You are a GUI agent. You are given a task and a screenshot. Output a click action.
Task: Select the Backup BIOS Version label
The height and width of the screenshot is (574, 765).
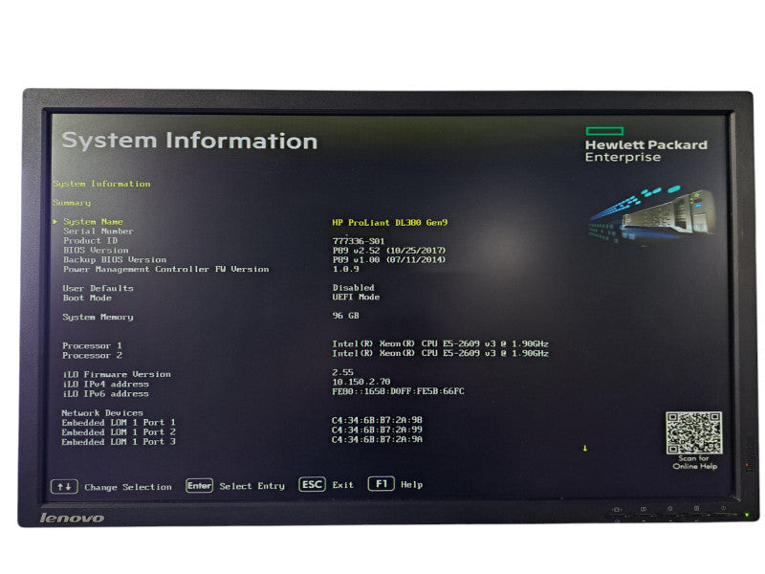[x=115, y=259]
